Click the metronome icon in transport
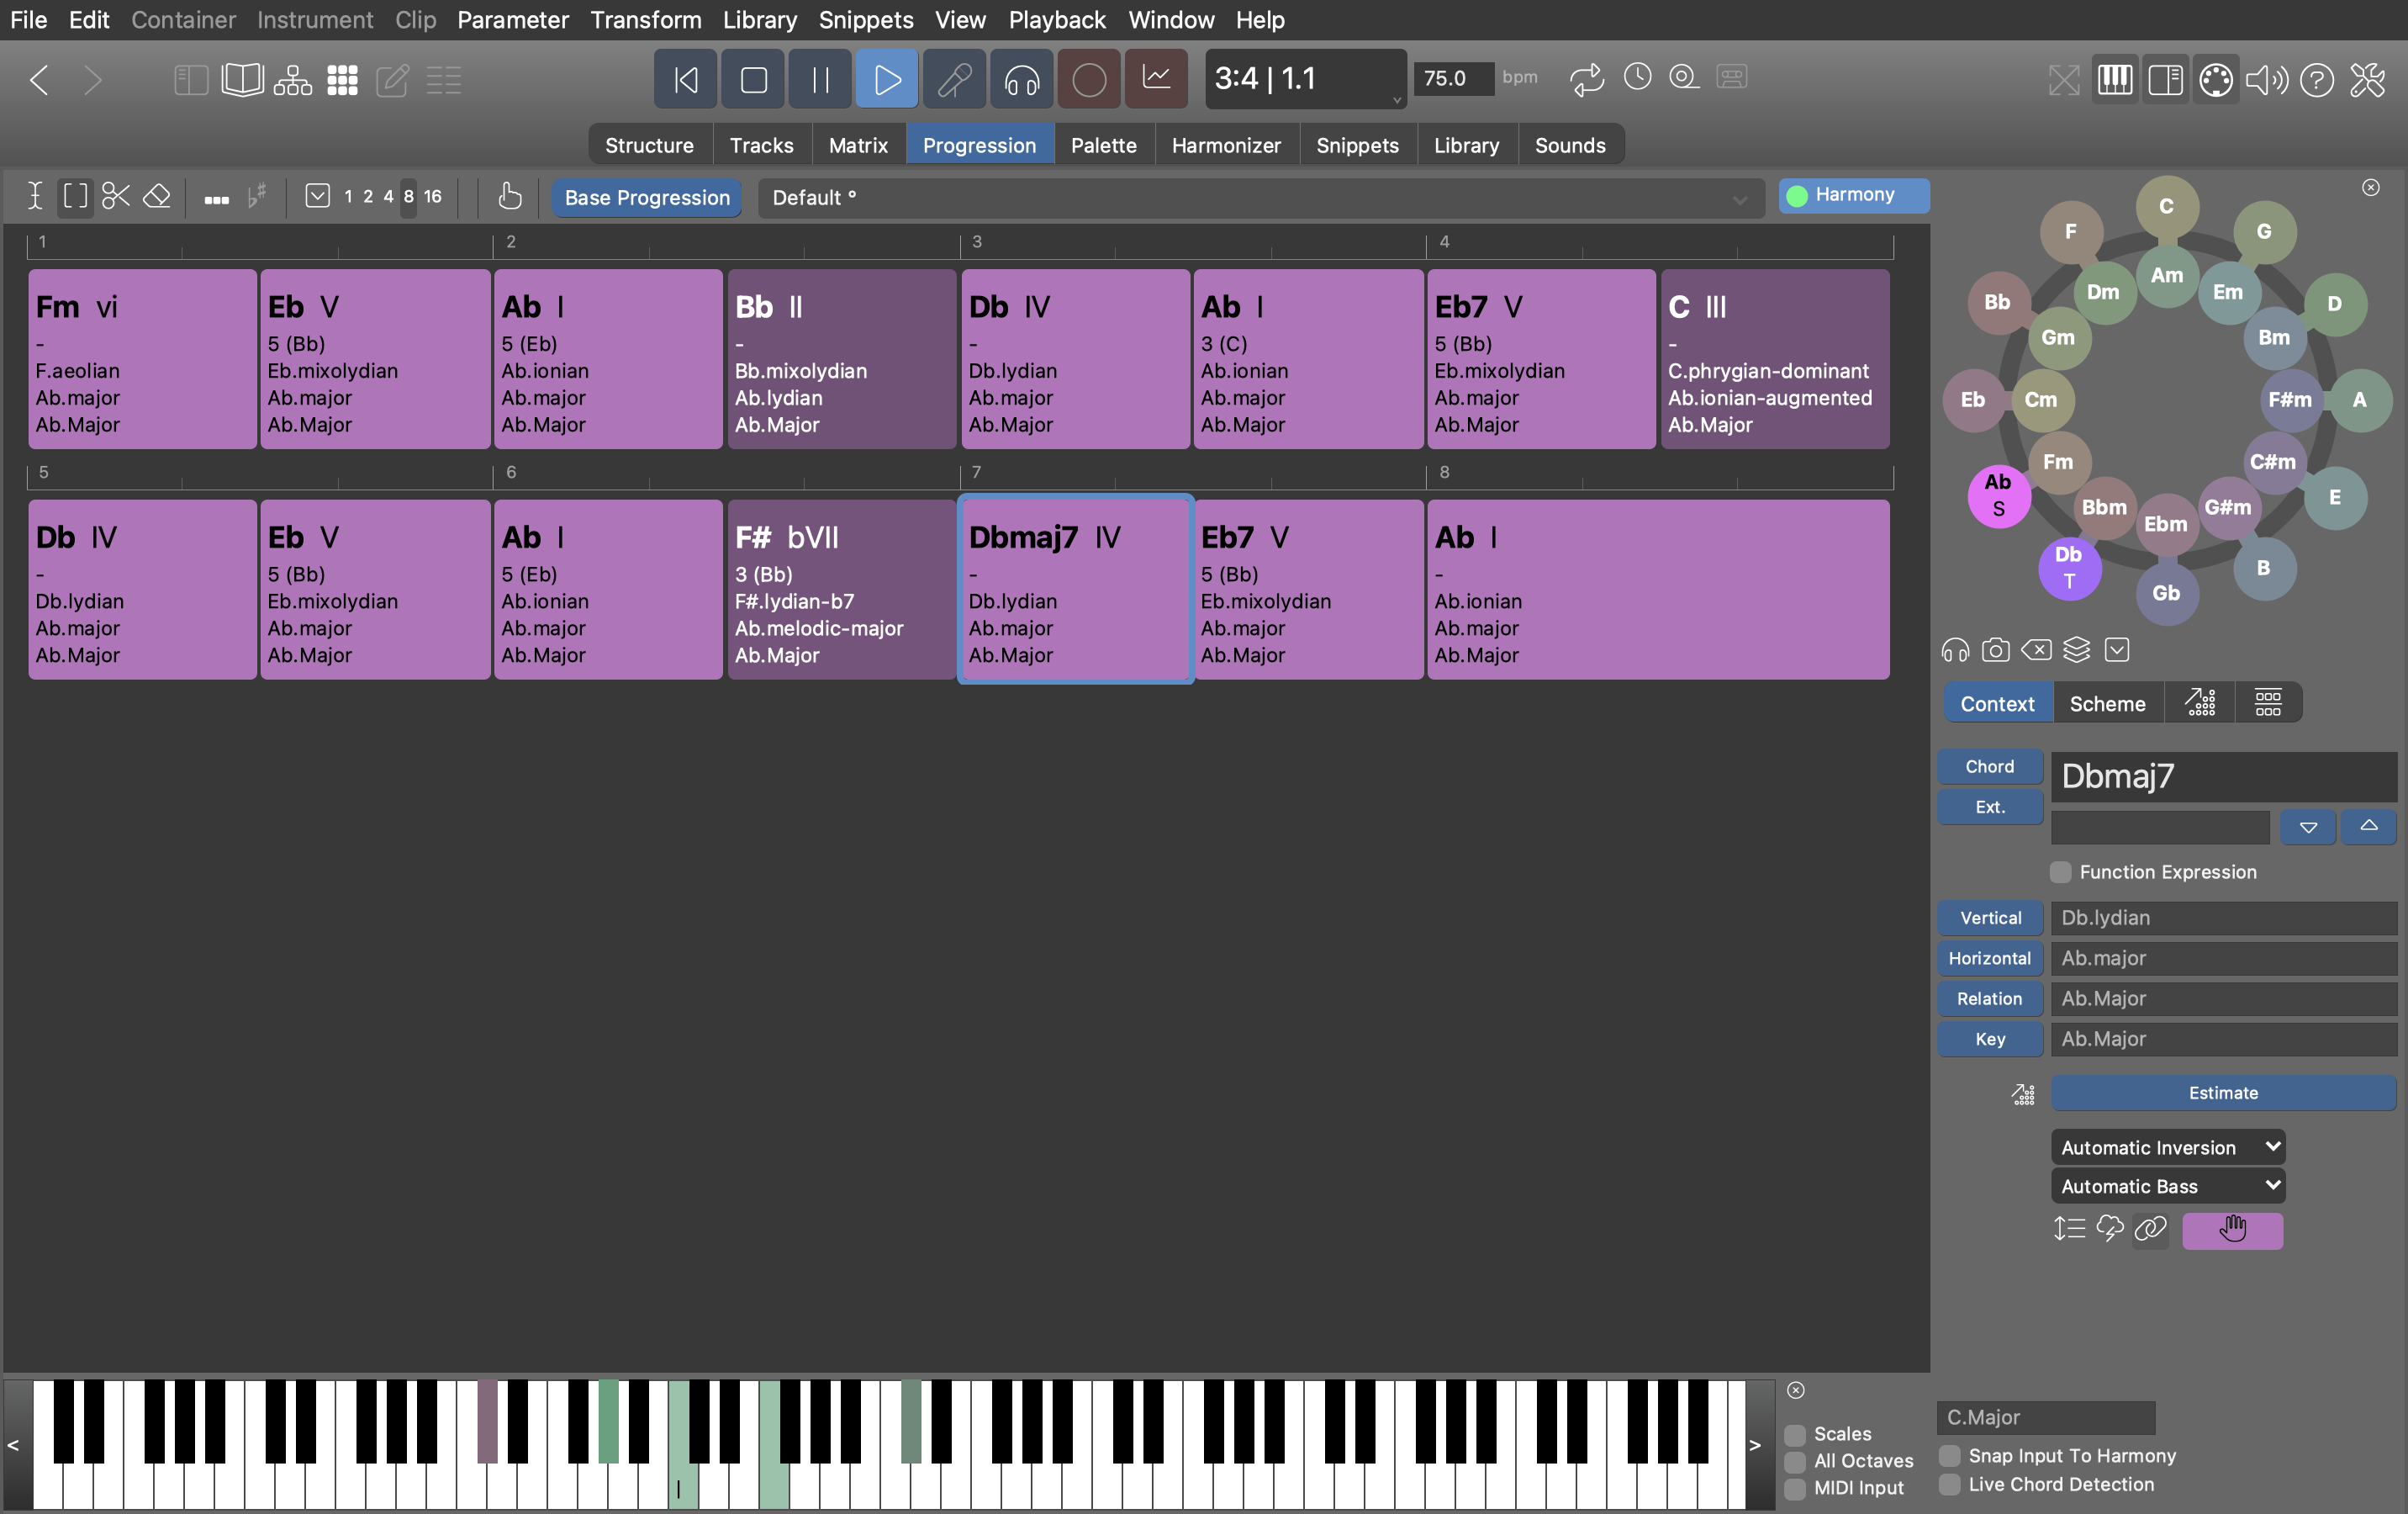The height and width of the screenshot is (1514, 2408). click(1637, 78)
